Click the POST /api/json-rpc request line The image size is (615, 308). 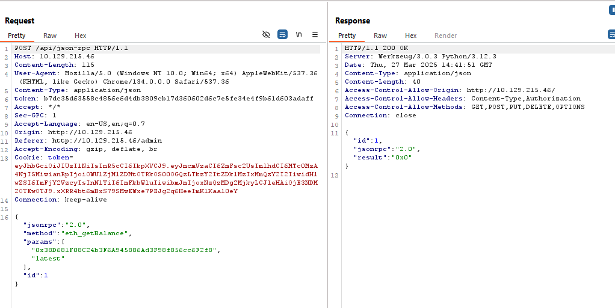[71, 48]
